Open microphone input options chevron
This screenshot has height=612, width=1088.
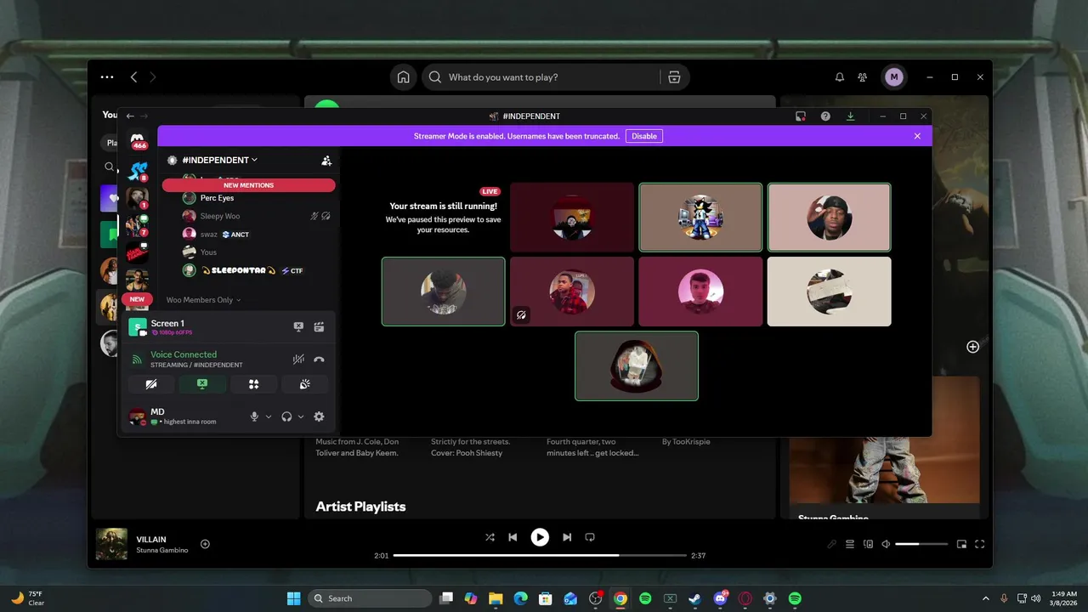[269, 416]
